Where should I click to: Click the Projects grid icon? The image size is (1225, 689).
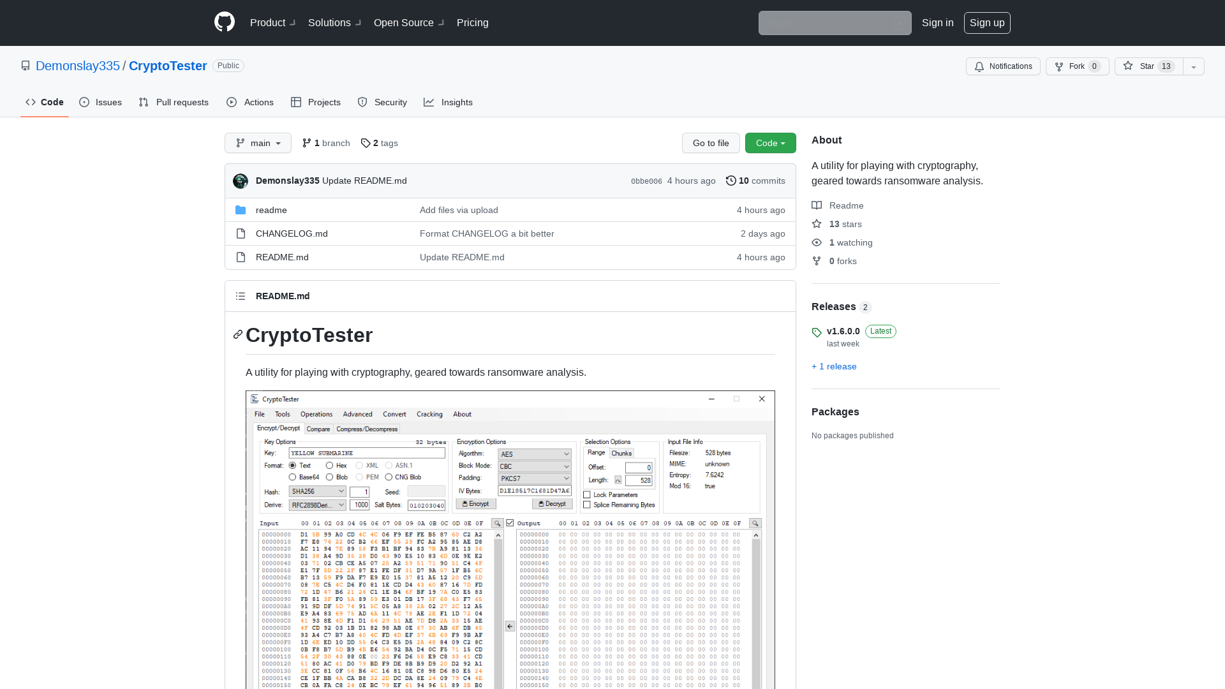point(296,102)
